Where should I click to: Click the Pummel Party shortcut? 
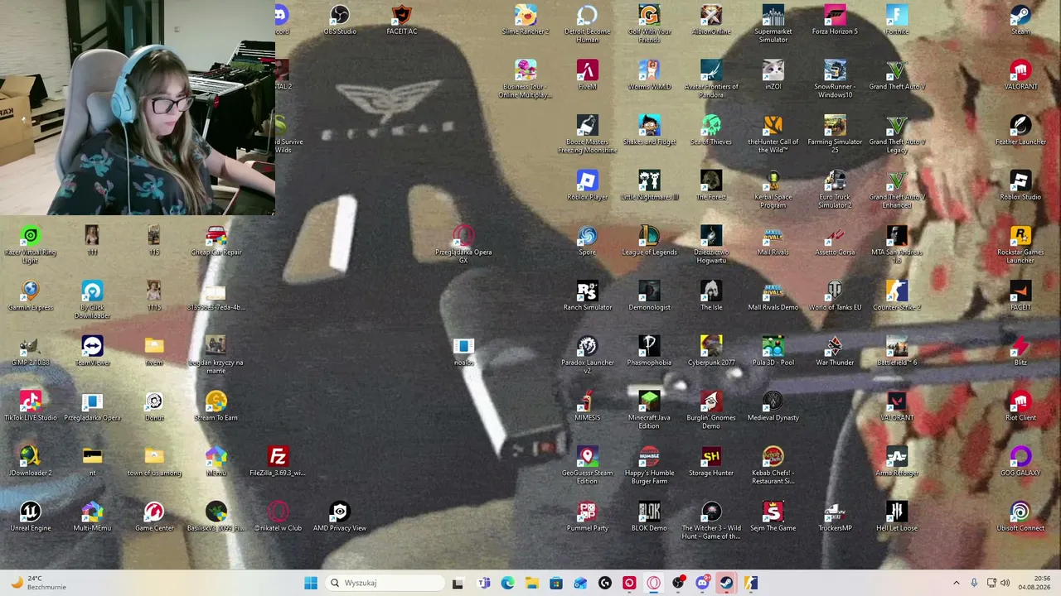(x=587, y=517)
